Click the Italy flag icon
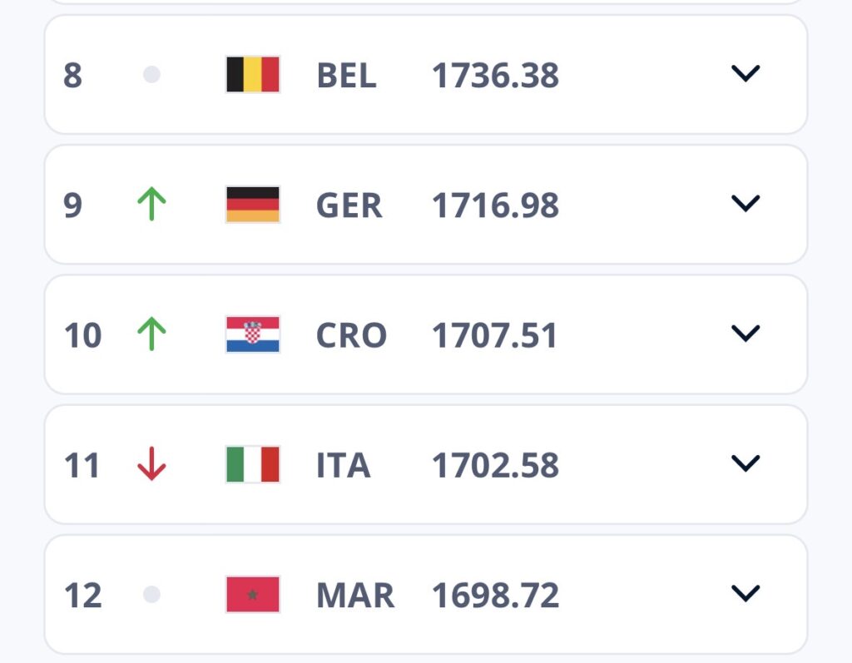This screenshot has width=852, height=663. pos(253,464)
